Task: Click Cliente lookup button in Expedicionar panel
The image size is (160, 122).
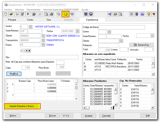Action: [x=121, y=41]
